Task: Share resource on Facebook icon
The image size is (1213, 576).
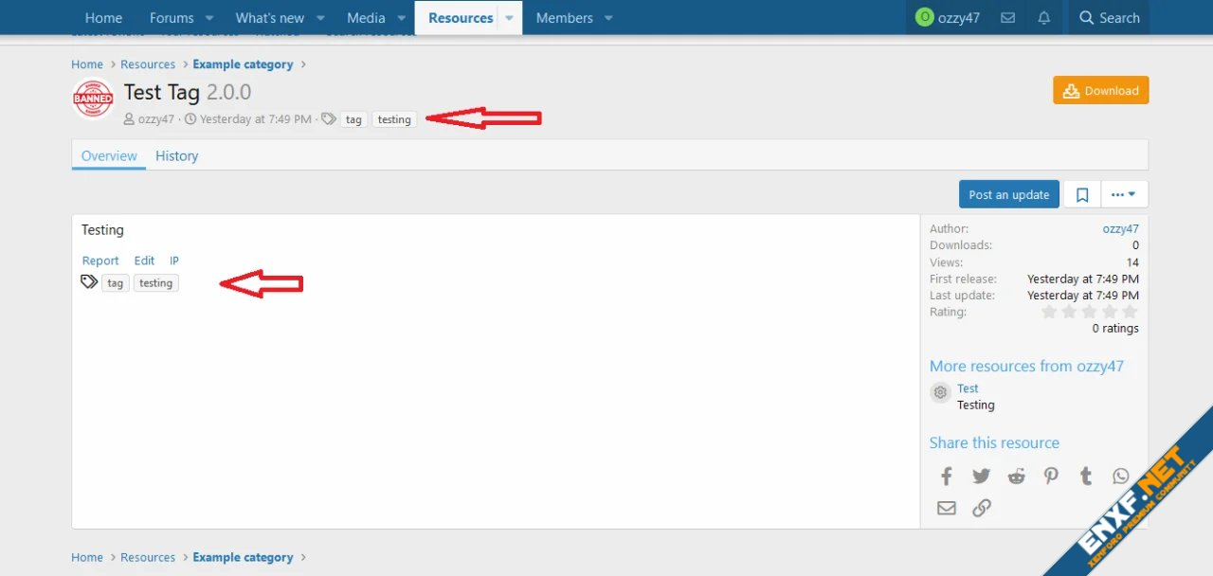Action: (946, 477)
